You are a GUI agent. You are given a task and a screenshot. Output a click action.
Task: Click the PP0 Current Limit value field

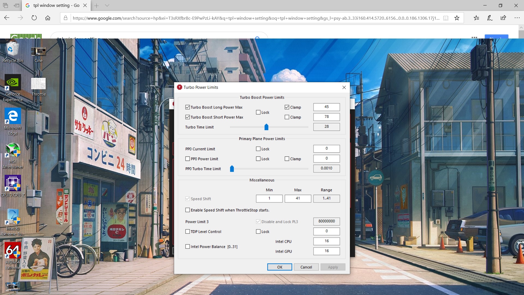[326, 149]
